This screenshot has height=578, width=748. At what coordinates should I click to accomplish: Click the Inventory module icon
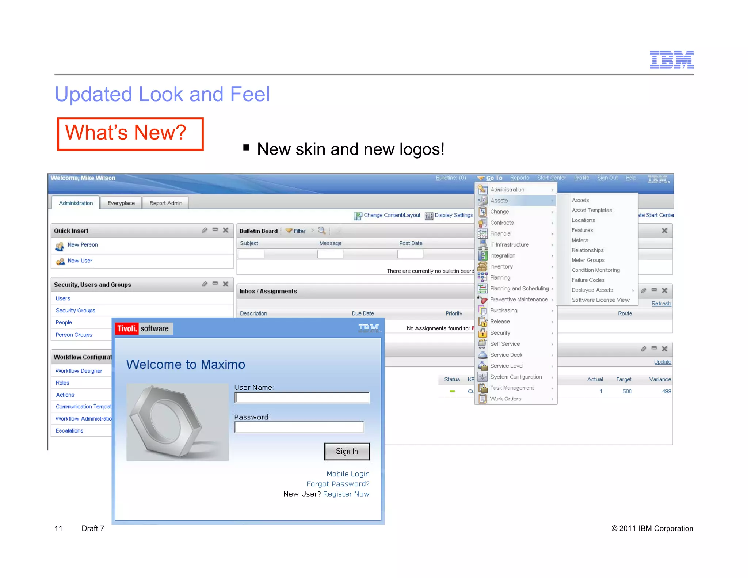click(482, 266)
